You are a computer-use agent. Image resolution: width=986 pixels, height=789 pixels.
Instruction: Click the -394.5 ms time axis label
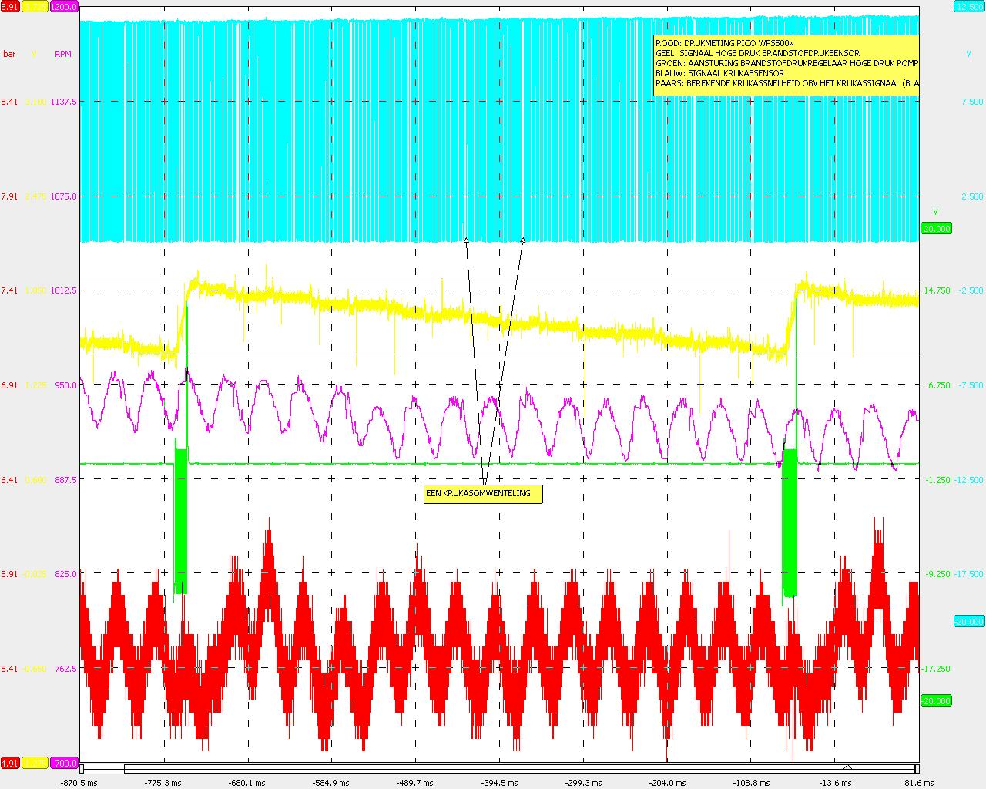[499, 783]
